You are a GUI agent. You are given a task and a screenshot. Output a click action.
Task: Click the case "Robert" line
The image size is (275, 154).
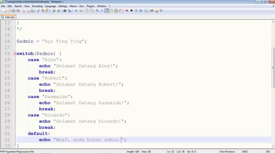click(47, 78)
